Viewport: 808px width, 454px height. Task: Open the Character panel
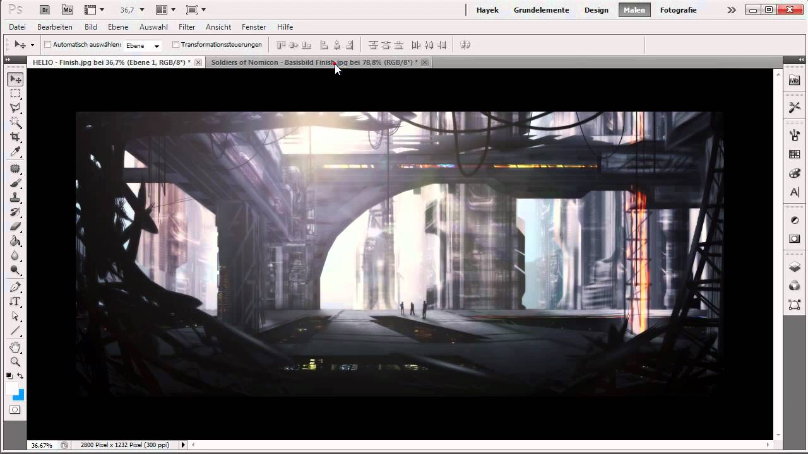pyautogui.click(x=795, y=192)
